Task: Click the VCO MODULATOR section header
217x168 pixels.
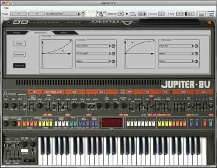Action: coord(54,92)
